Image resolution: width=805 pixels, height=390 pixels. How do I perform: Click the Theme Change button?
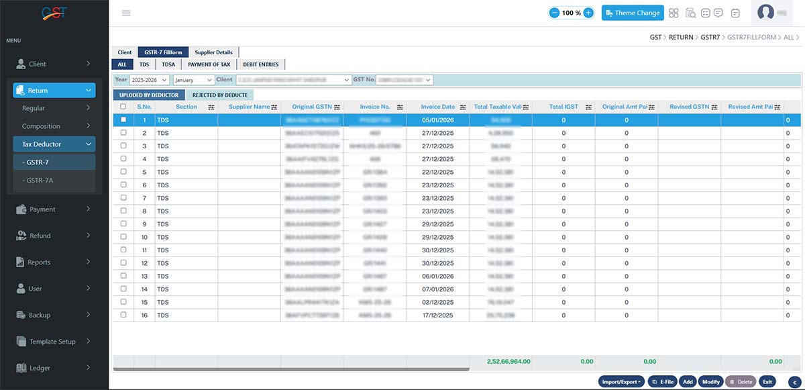point(632,13)
